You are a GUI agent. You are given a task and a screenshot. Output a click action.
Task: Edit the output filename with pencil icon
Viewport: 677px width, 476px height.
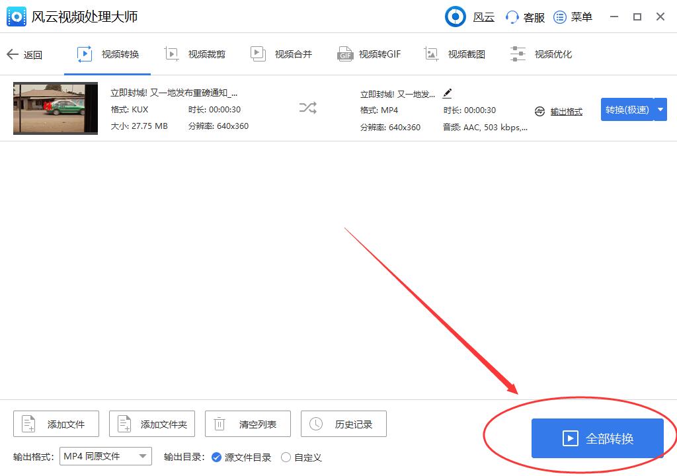click(447, 94)
